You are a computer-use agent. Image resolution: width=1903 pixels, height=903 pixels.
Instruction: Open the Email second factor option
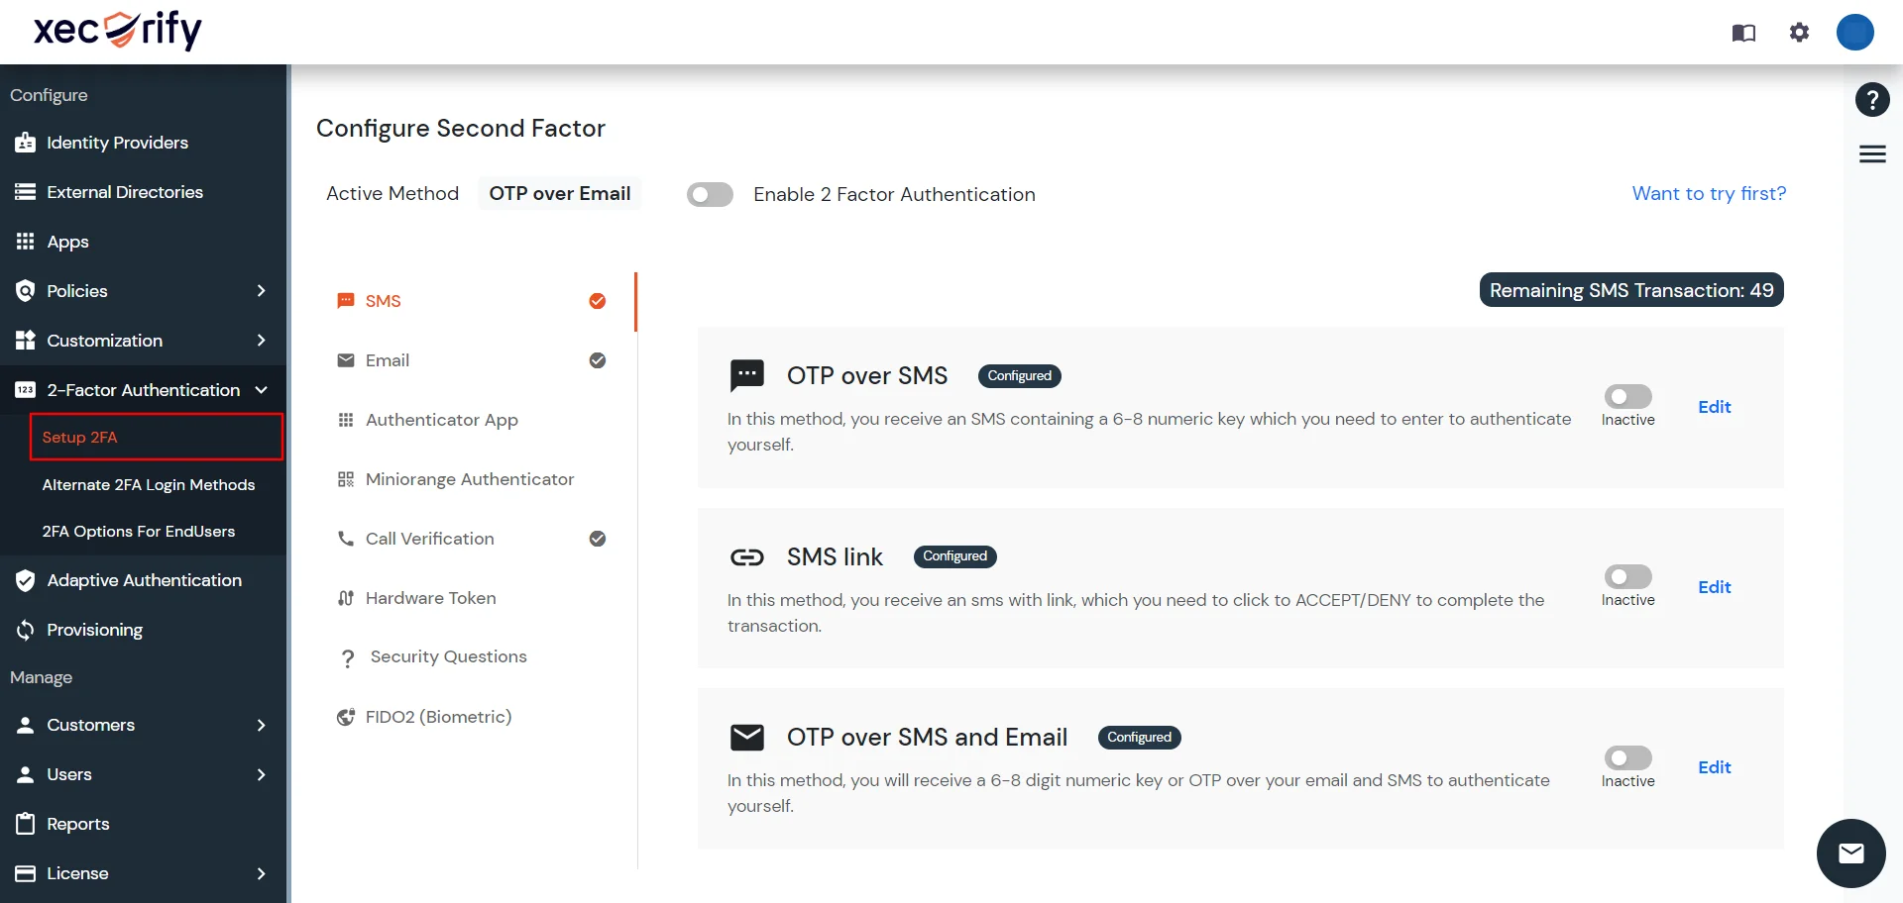click(x=388, y=360)
